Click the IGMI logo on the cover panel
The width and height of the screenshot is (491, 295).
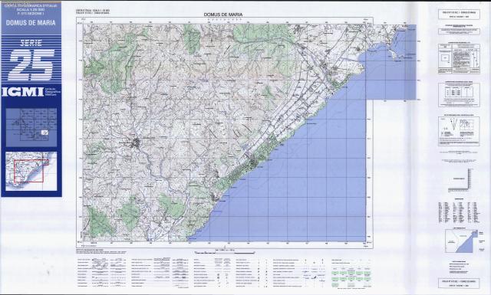click(22, 92)
